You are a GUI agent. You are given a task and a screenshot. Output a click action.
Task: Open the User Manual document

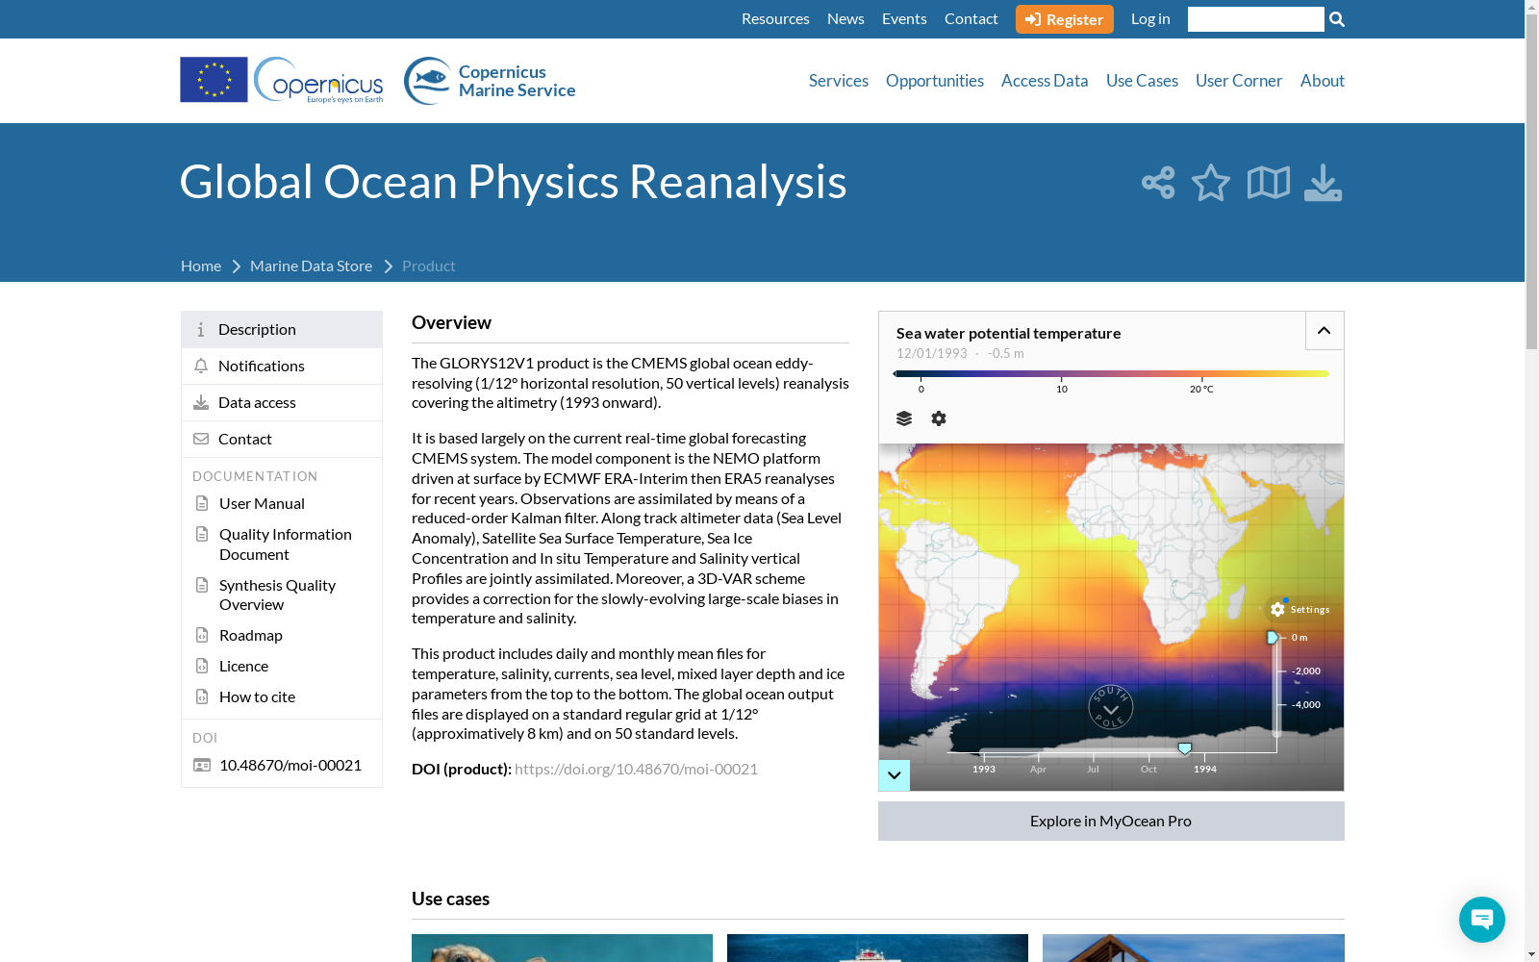pos(262,504)
